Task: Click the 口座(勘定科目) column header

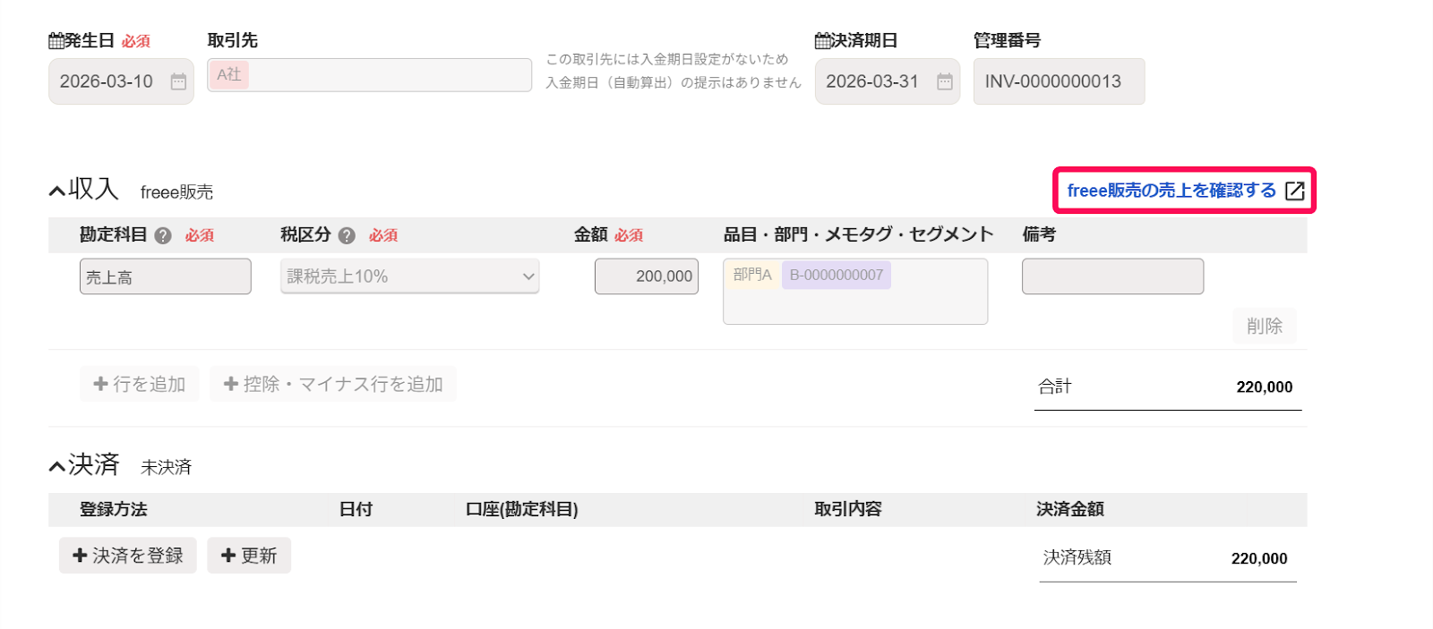Action: pyautogui.click(x=522, y=509)
